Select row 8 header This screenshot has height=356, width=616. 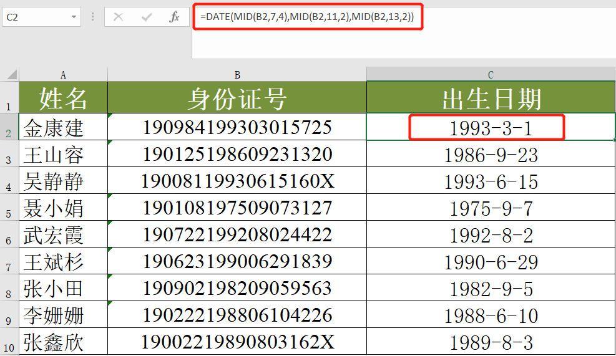pos(9,287)
